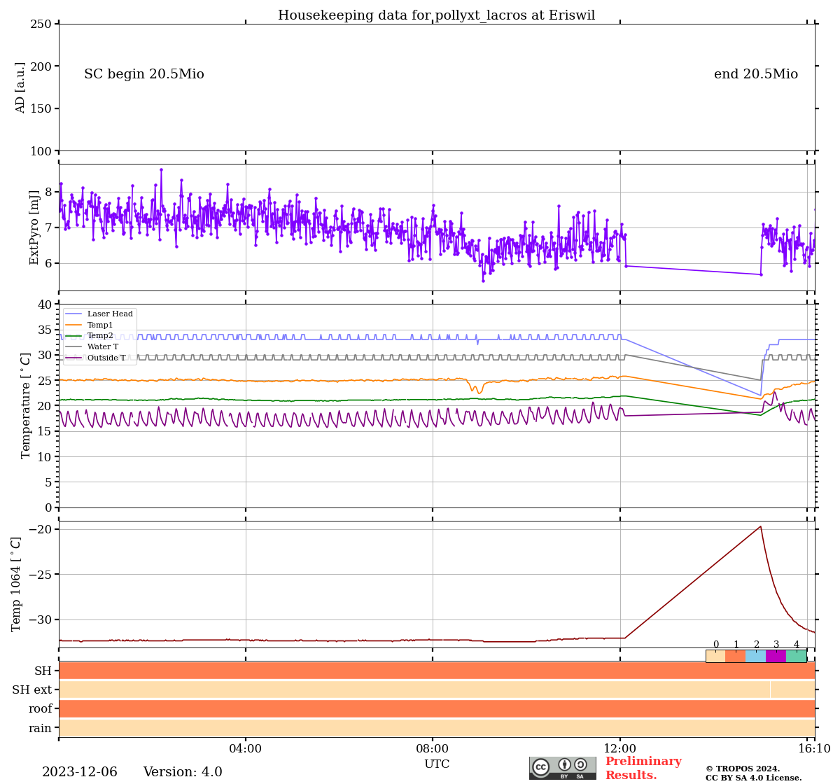The height and width of the screenshot is (784, 840).
Task: Click the roof status row label
Action: (x=41, y=708)
